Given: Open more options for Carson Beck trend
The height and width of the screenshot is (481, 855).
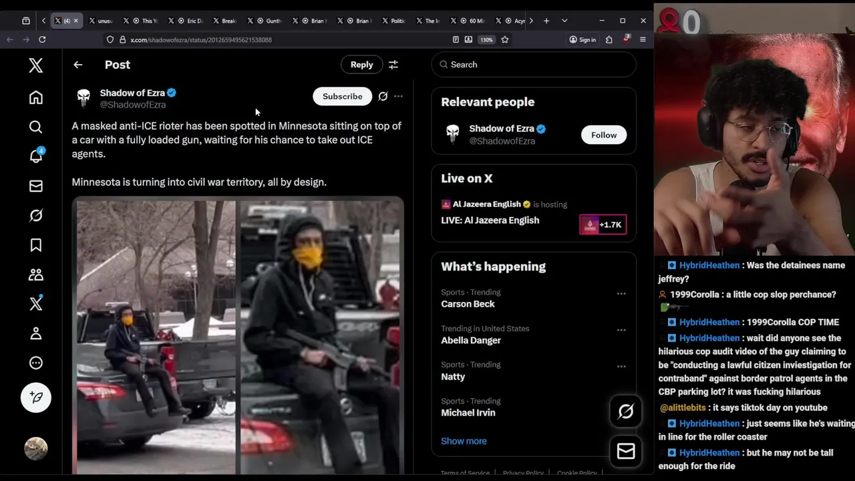Looking at the screenshot, I should [621, 293].
